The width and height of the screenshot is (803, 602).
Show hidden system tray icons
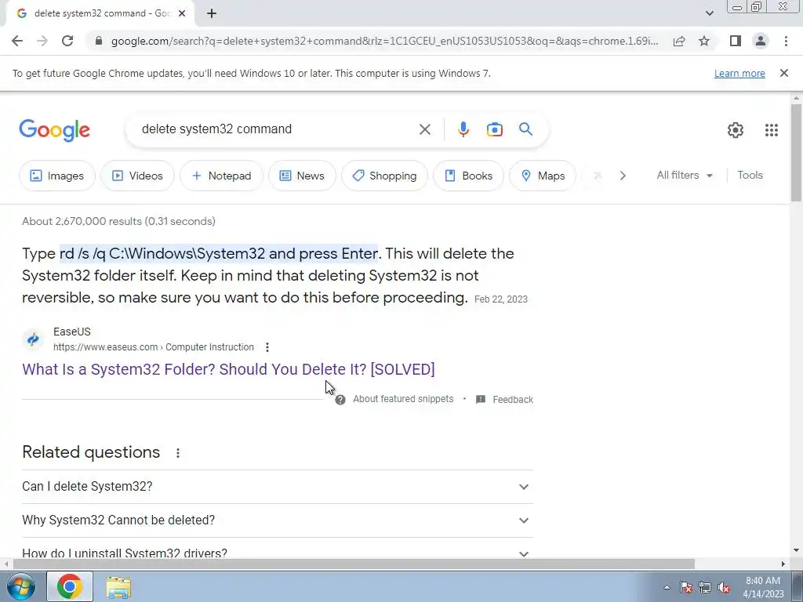(667, 587)
